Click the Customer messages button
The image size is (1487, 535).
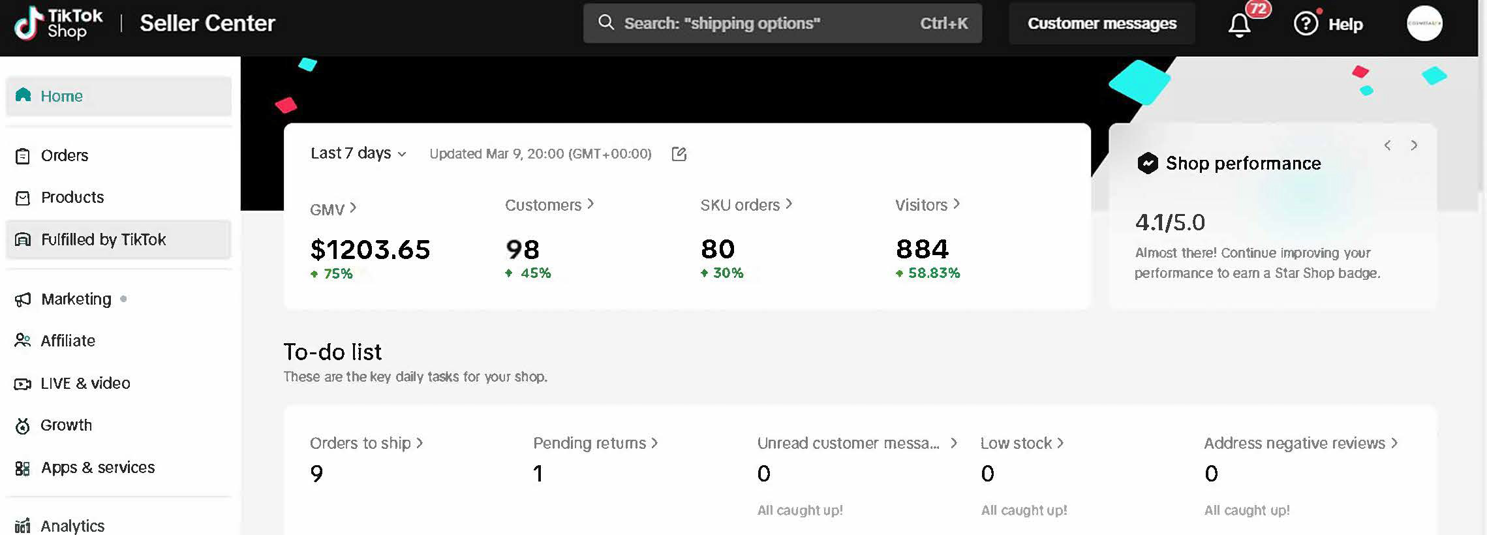click(1102, 23)
